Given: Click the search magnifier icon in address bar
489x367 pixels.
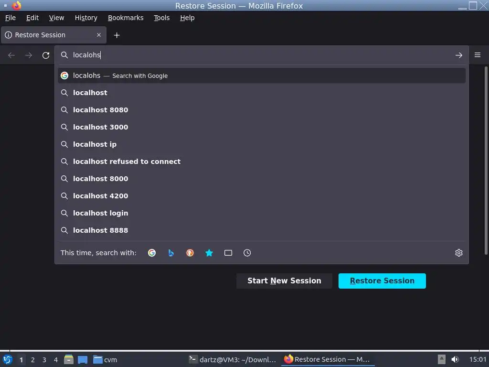Looking at the screenshot, I should point(64,55).
